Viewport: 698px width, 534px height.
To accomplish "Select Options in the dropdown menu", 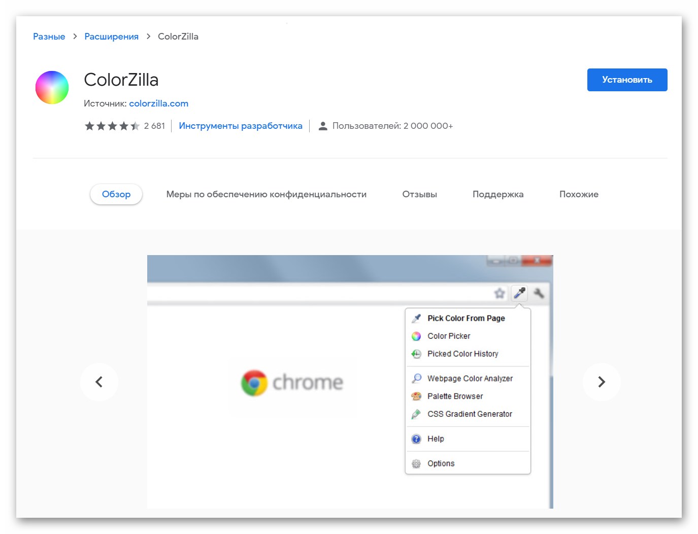I will pos(468,464).
